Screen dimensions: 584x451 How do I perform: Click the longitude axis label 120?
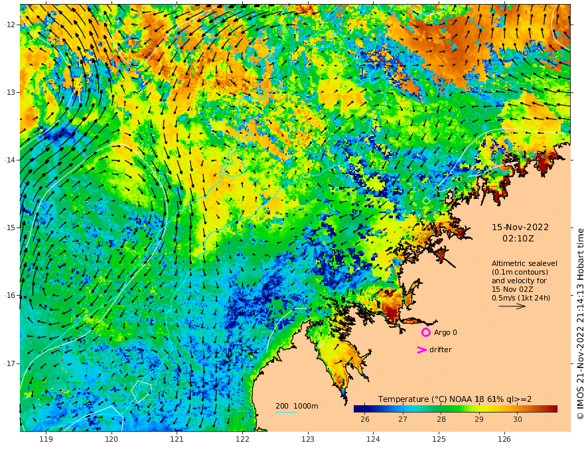click(x=111, y=440)
